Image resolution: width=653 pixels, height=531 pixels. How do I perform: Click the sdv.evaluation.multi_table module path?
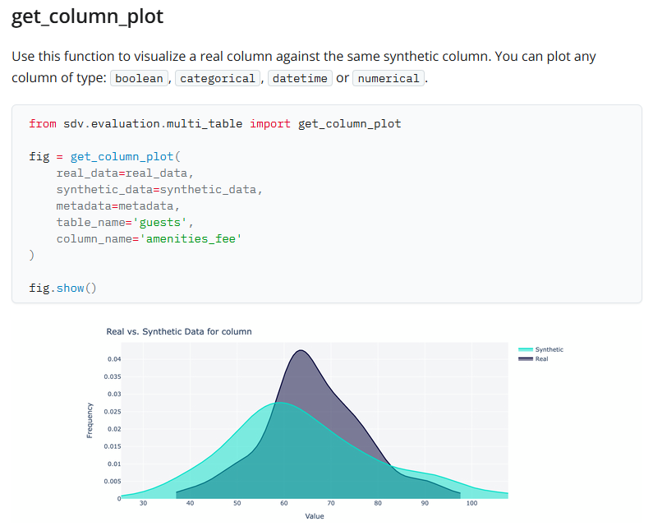pos(153,123)
